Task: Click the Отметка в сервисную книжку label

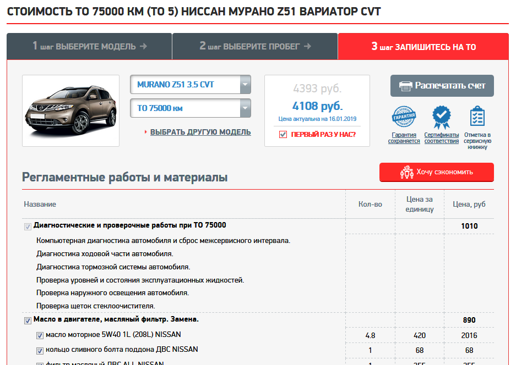Action: [x=477, y=141]
